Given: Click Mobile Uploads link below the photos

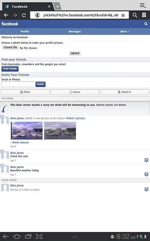Looking at the screenshot, I should point(20,142).
